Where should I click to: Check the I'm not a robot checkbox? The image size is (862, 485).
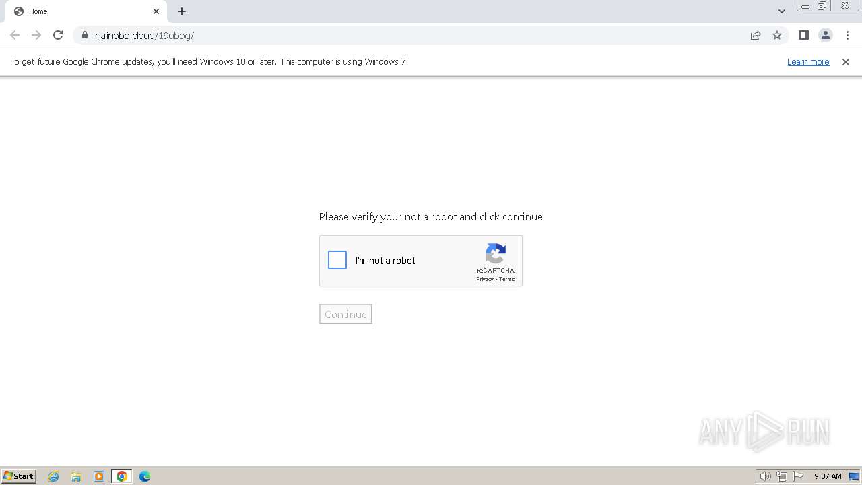tap(337, 260)
